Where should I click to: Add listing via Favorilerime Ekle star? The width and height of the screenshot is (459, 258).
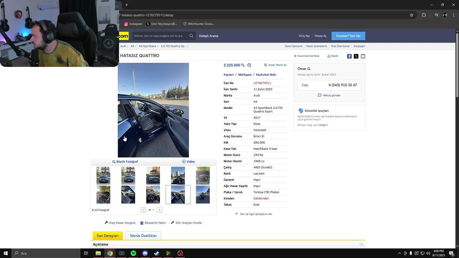pos(306,56)
